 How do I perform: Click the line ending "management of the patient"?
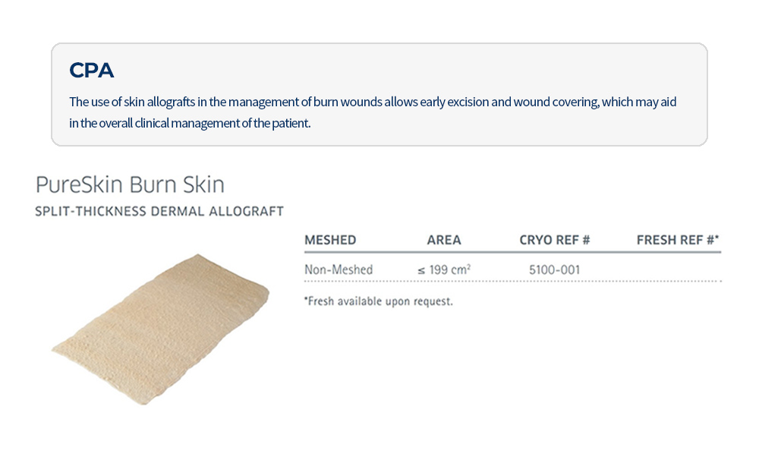[190, 122]
